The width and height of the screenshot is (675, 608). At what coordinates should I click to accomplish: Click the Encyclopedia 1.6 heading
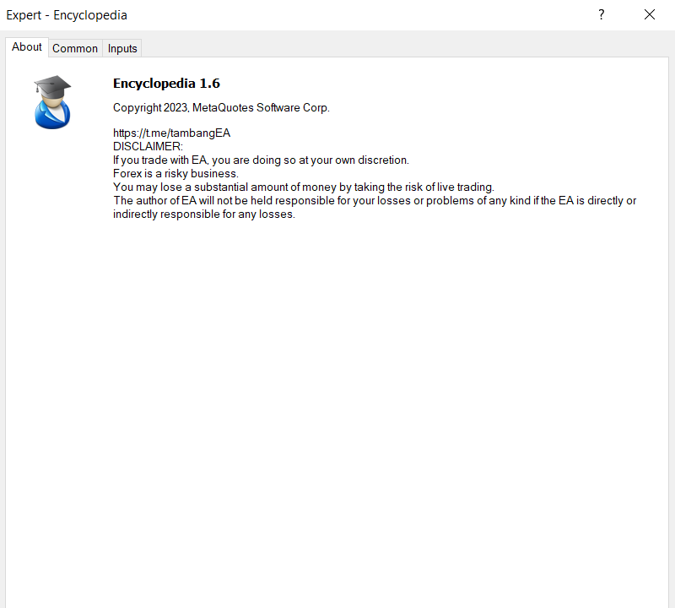(166, 83)
